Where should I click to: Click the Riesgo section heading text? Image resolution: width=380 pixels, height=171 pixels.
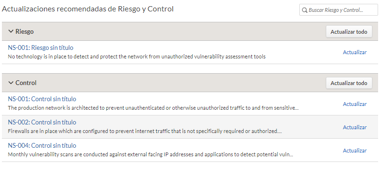(x=25, y=31)
